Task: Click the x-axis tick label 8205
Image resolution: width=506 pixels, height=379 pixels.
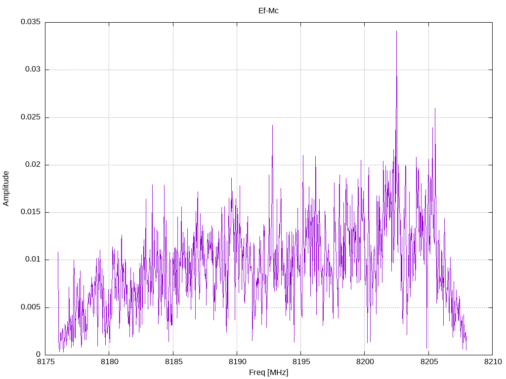Action: tap(429, 362)
